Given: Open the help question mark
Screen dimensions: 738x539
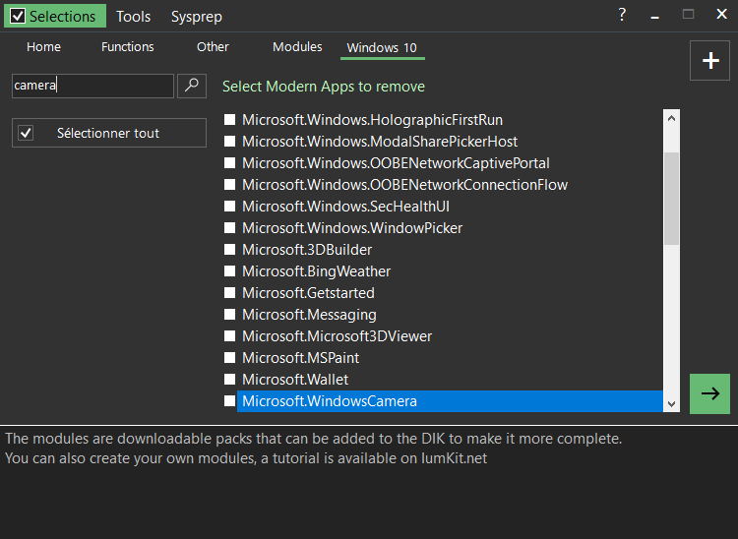Looking at the screenshot, I should coord(622,15).
